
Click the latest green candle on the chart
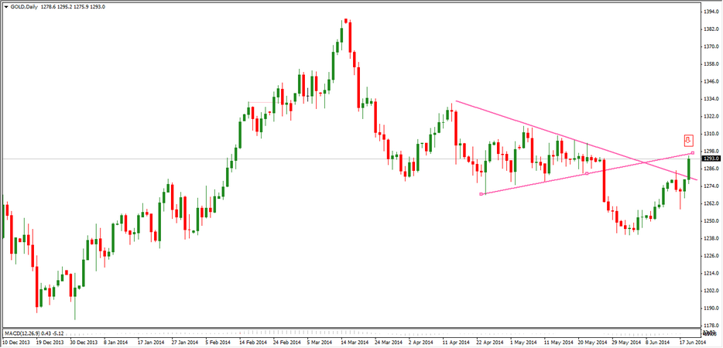[x=689, y=169]
